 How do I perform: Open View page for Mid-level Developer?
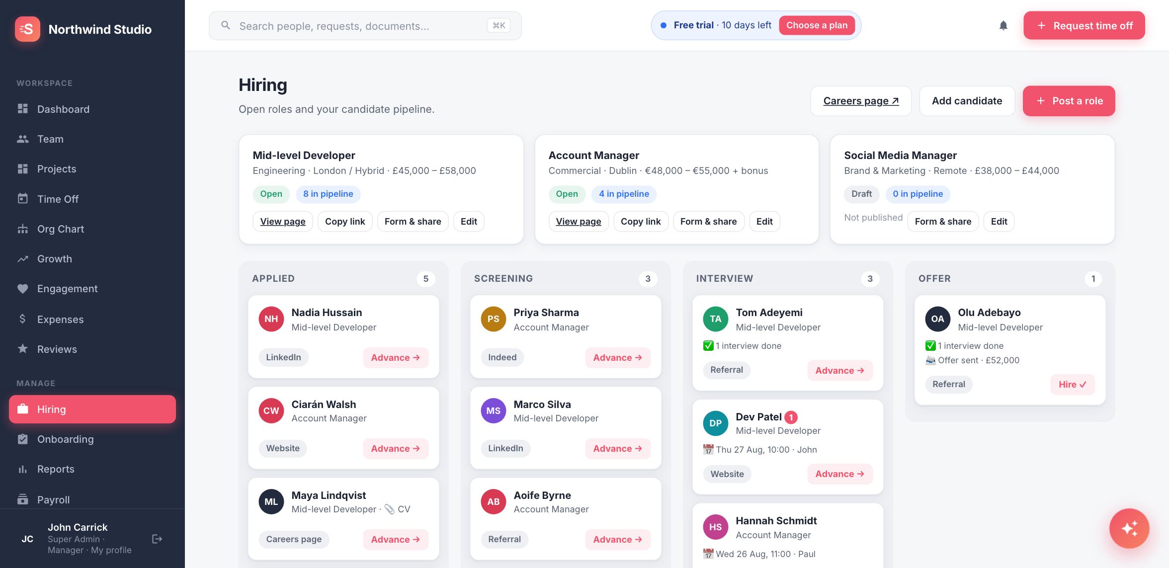(x=283, y=221)
